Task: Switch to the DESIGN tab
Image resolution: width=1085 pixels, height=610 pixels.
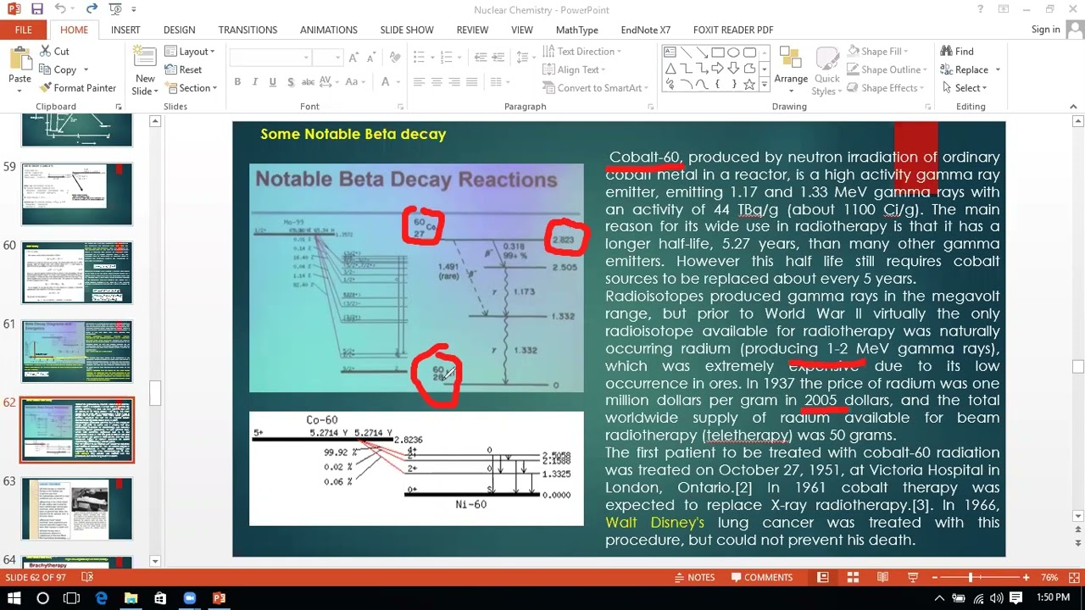Action: pos(179,30)
